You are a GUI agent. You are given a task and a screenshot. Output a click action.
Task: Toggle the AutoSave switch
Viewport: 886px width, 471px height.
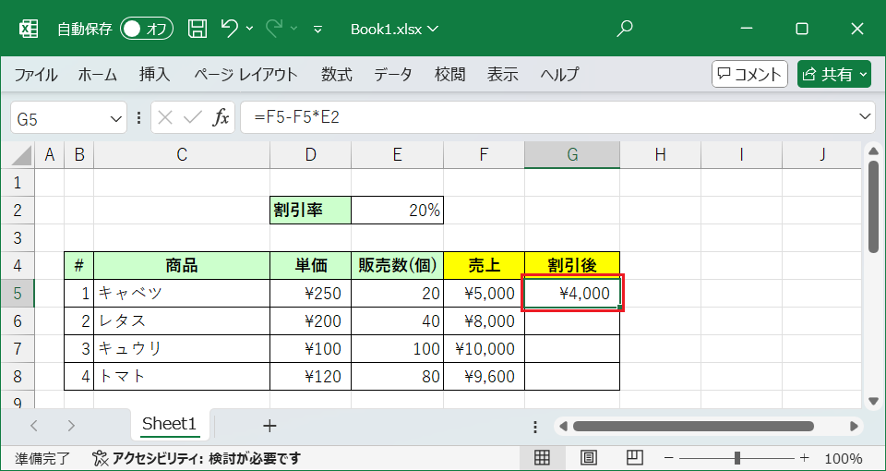click(148, 29)
